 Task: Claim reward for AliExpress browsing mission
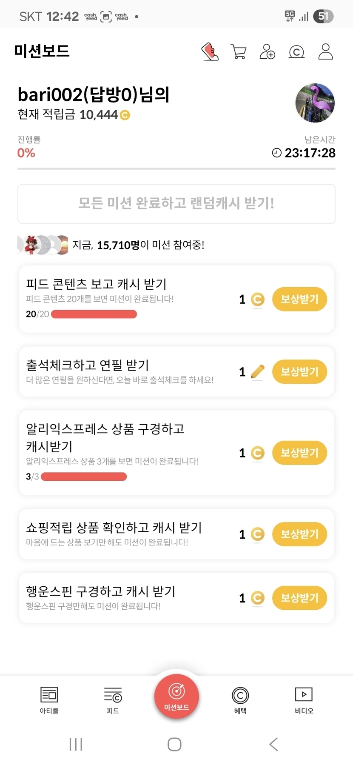click(299, 453)
